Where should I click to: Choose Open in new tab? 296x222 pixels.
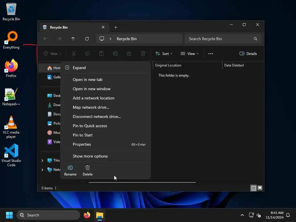[105, 79]
